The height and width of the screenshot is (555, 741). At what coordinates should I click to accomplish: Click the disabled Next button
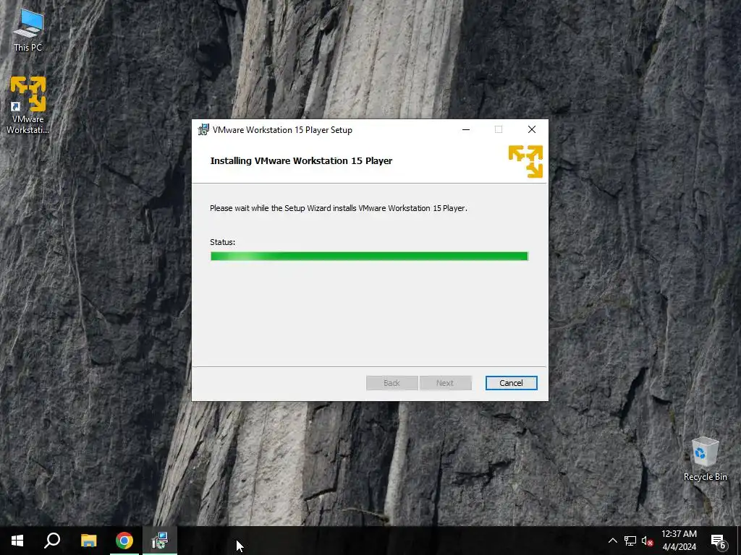click(x=445, y=383)
